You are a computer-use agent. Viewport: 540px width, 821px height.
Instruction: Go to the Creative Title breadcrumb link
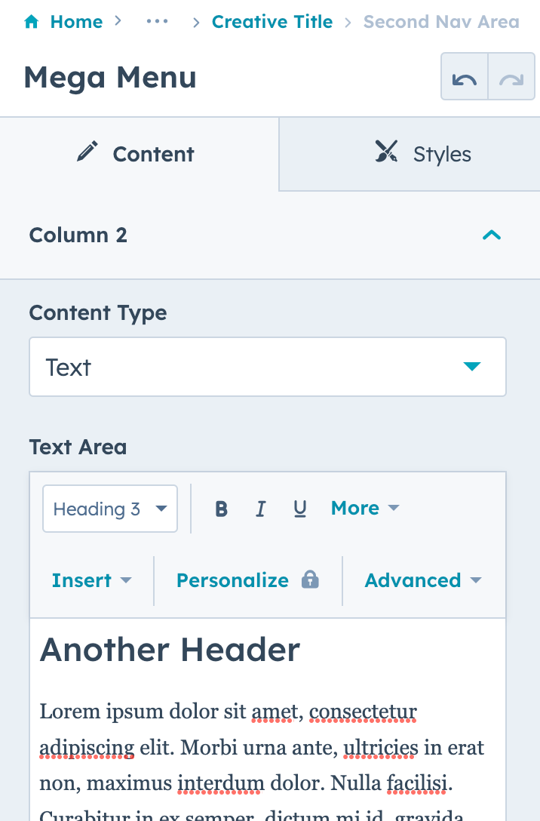pyautogui.click(x=272, y=22)
